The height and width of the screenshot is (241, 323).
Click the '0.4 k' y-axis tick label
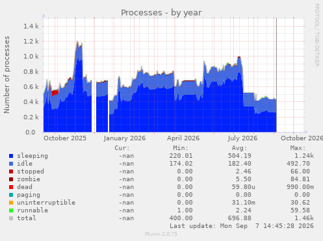(31, 102)
